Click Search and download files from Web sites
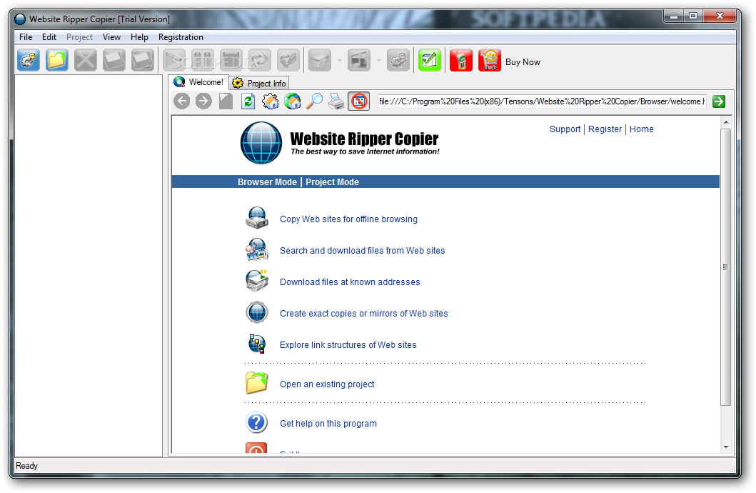 tap(363, 250)
